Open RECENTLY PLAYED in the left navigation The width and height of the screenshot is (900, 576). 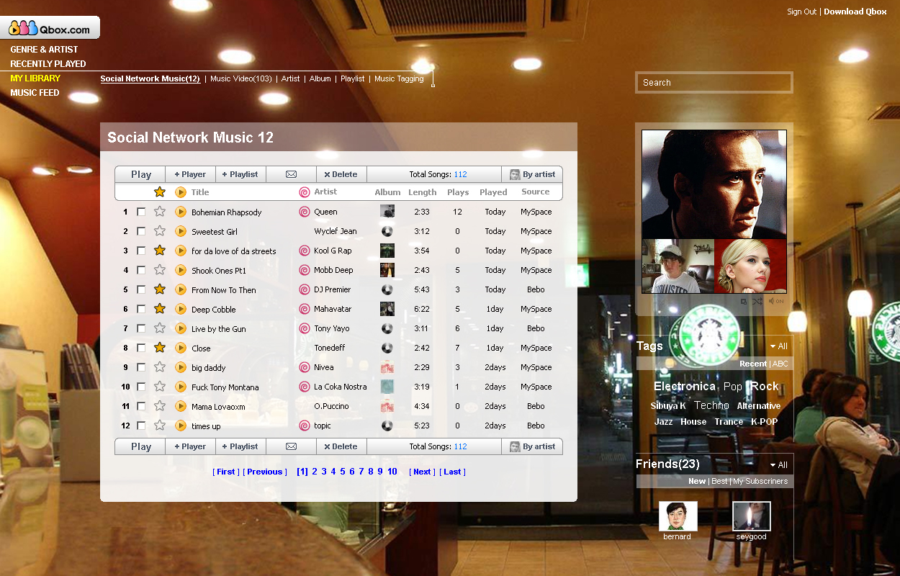48,64
